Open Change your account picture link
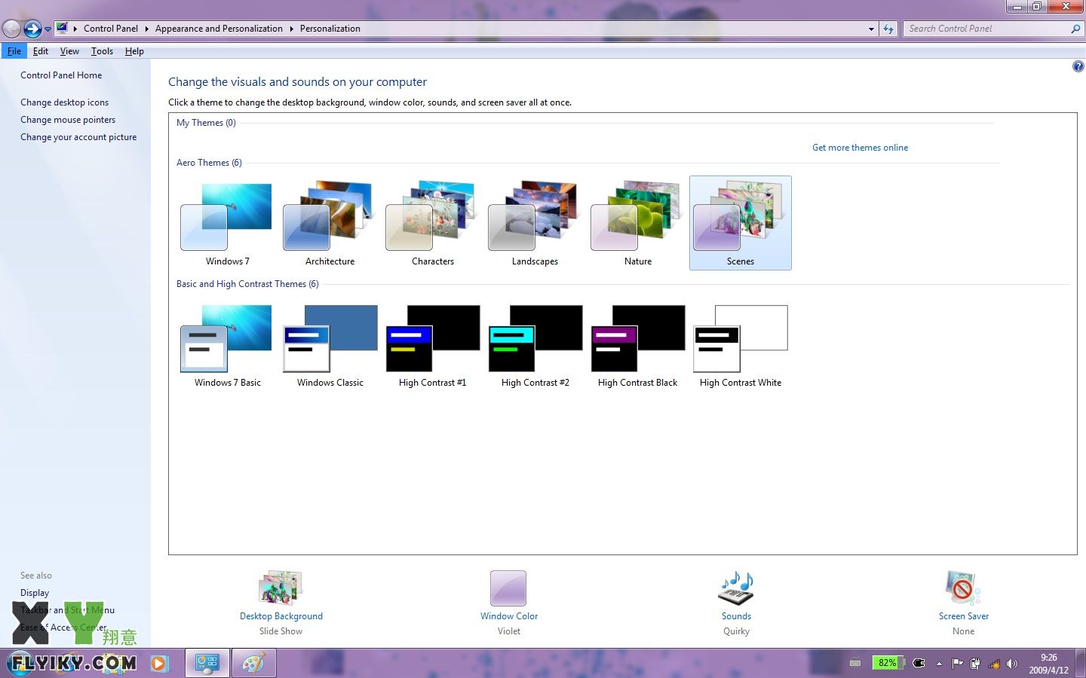Viewport: 1086px width, 678px height. pos(78,137)
